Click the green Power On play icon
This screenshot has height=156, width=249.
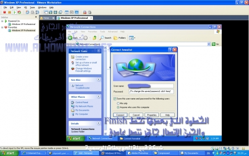15,12
